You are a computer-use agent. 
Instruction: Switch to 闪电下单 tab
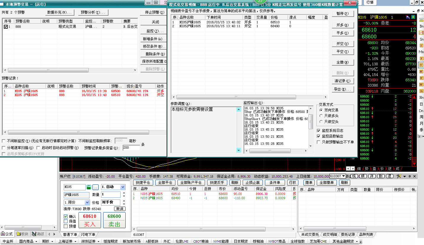pos(88,234)
